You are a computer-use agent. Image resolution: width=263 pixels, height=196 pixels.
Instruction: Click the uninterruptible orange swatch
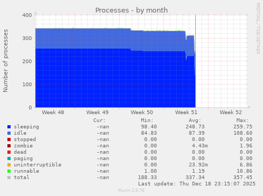tap(9, 165)
